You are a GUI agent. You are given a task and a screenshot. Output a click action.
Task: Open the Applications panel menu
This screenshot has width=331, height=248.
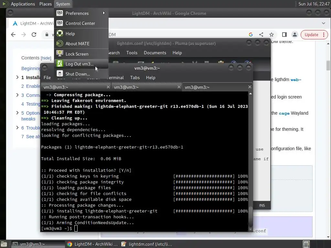(23, 4)
